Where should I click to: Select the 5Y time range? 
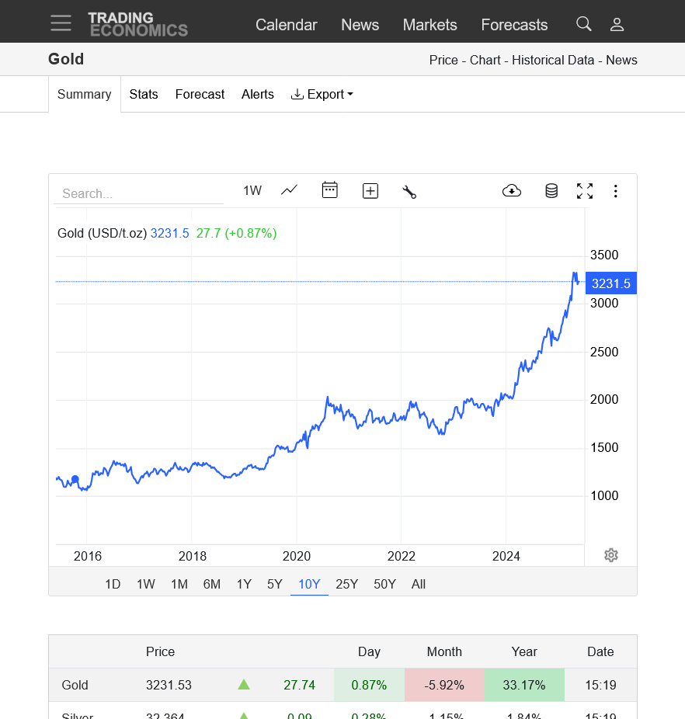pyautogui.click(x=275, y=584)
